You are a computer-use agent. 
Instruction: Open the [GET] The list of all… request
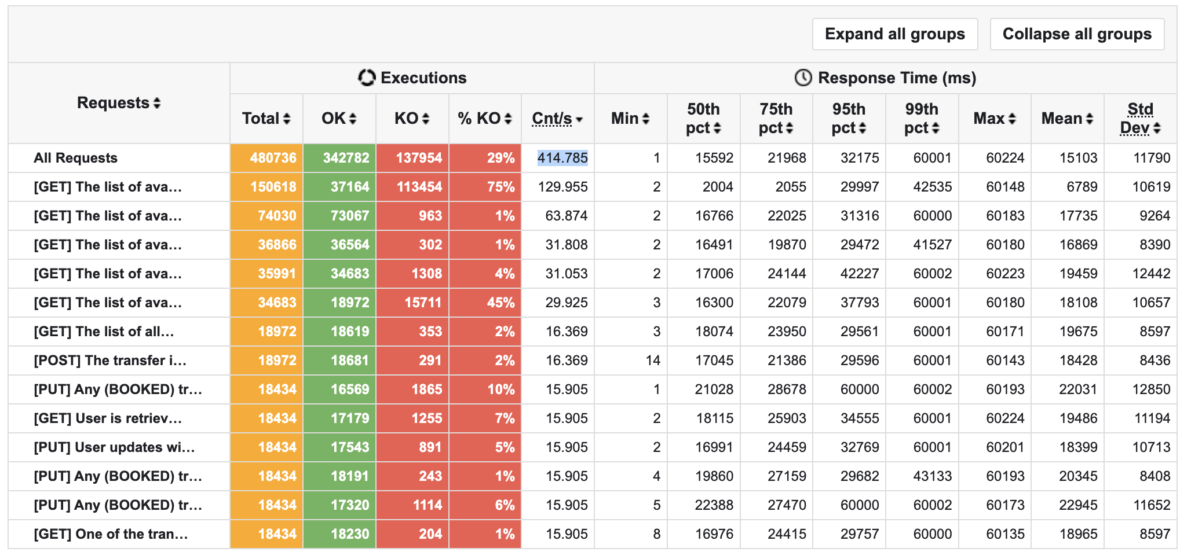coord(104,332)
